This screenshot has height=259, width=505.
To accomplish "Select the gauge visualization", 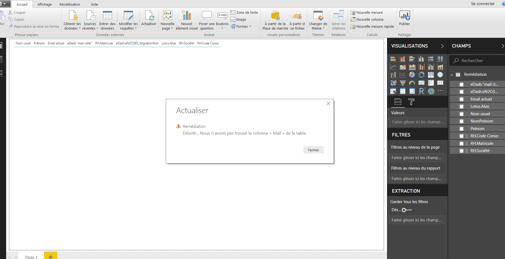I will [x=412, y=83].
